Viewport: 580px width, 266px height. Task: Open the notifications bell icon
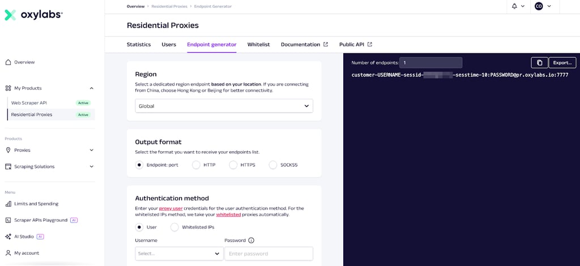[x=514, y=6]
